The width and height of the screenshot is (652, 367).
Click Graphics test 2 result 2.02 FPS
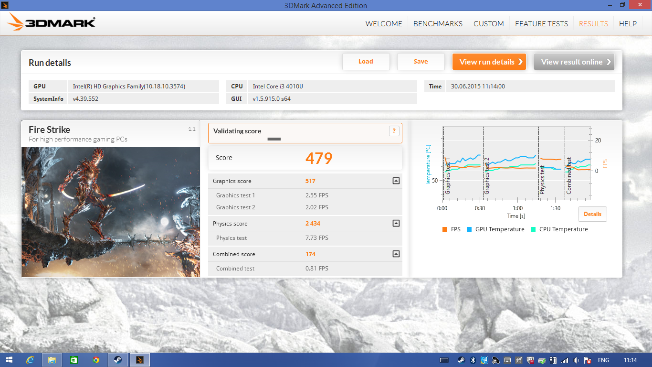[317, 207]
